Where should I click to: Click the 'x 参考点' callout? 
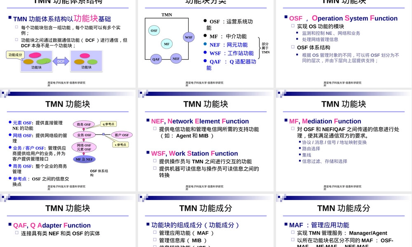(120, 144)
